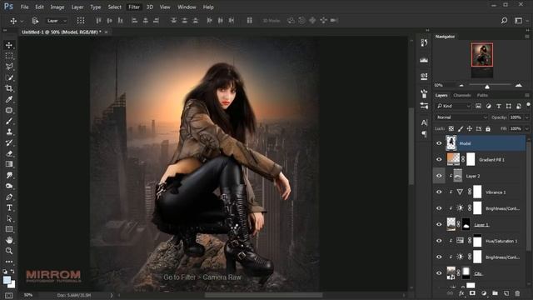
Task: Open the Image menu
Action: [x=57, y=7]
